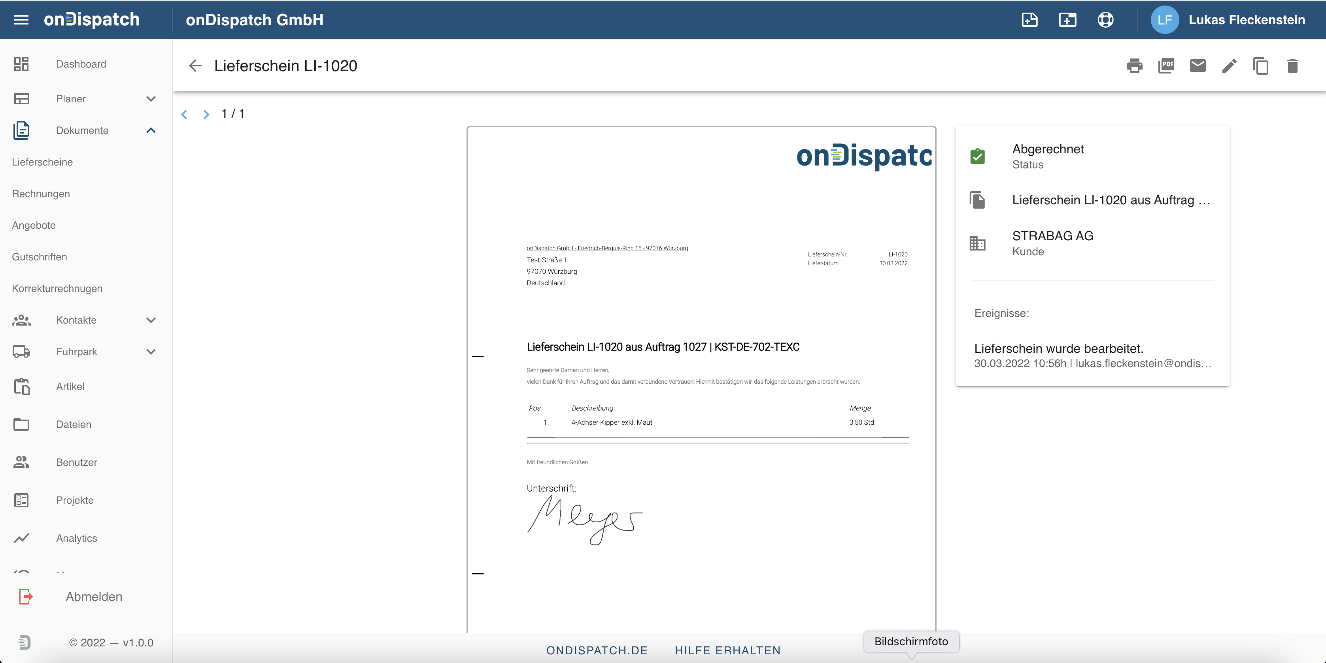
Task: Expand the Kontakte submenu
Action: [x=150, y=320]
